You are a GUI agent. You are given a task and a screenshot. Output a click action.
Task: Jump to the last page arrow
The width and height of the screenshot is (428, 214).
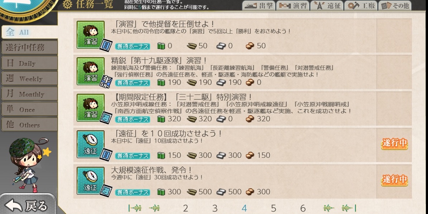pyautogui.click(x=349, y=208)
